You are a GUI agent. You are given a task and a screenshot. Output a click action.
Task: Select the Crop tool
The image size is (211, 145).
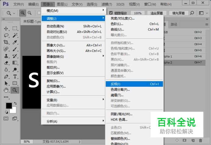(x=6, y=42)
